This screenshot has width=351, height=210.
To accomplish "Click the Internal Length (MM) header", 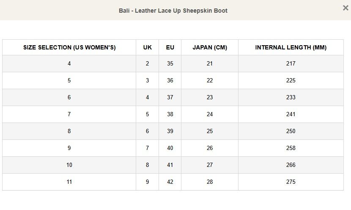I will (x=291, y=47).
